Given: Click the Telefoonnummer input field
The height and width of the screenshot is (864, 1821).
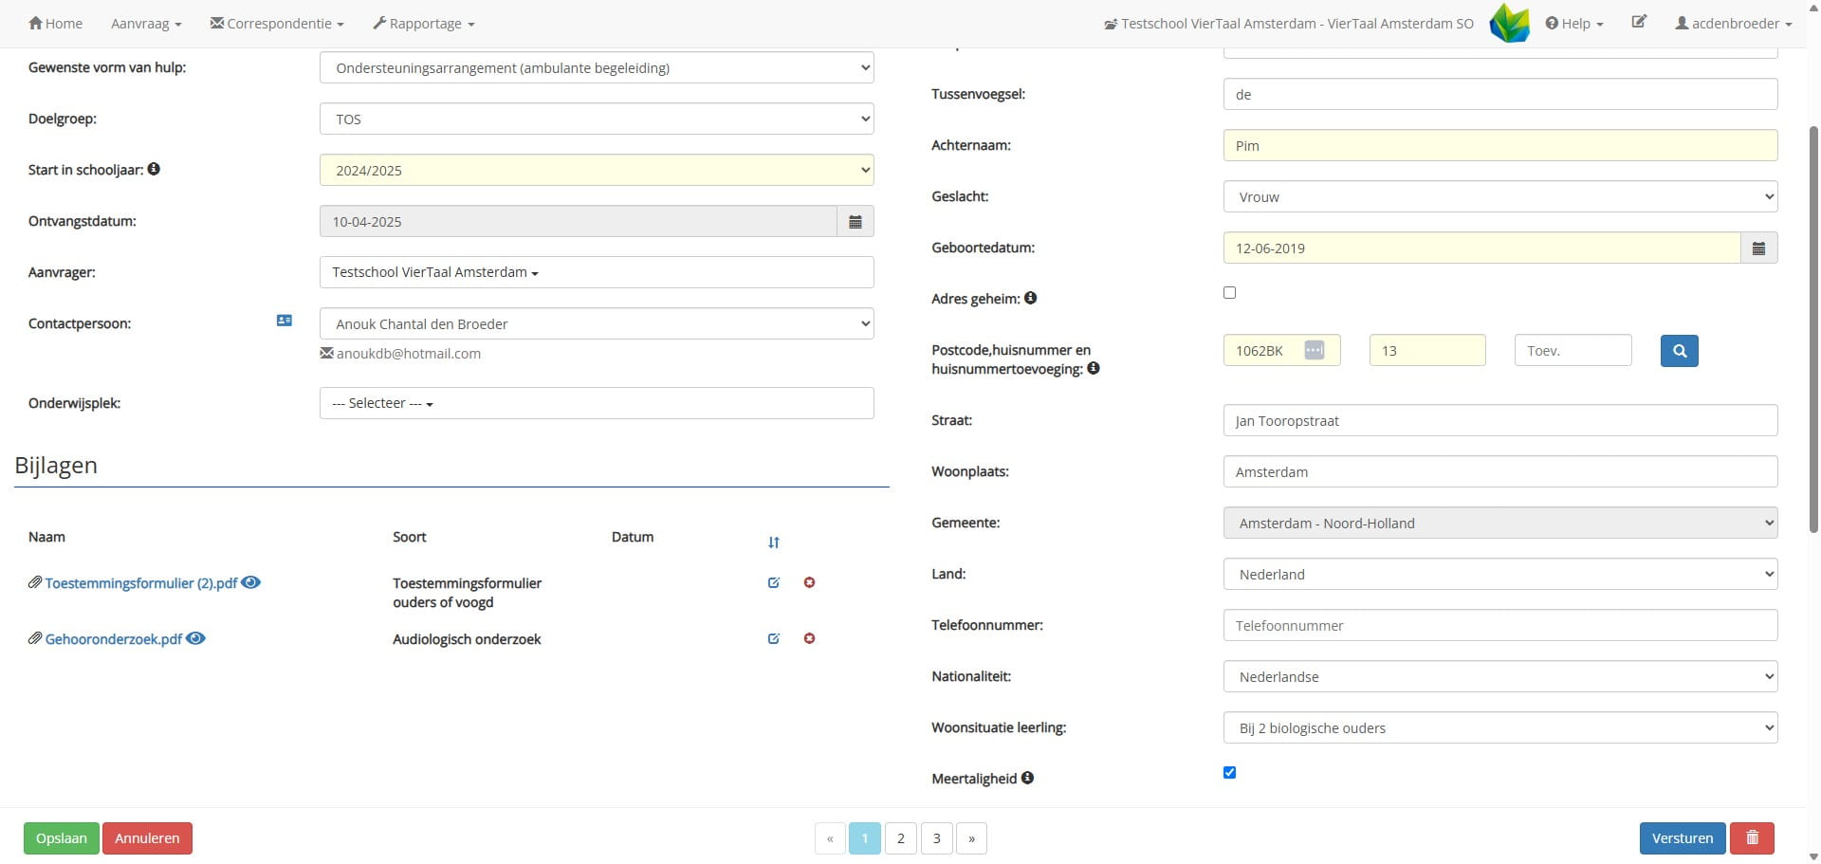Looking at the screenshot, I should point(1500,625).
